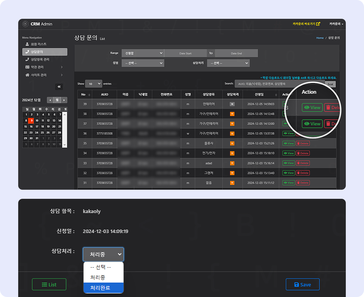Click the Excel download button
The height and width of the screenshot is (297, 364).
pos(330,84)
